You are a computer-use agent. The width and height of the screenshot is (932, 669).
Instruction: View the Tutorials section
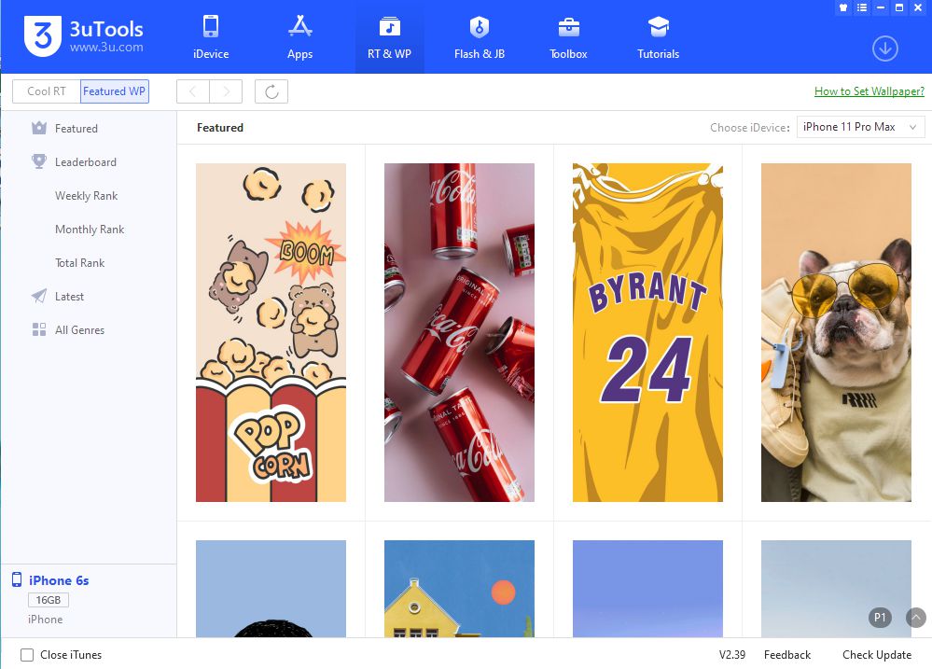(x=657, y=35)
